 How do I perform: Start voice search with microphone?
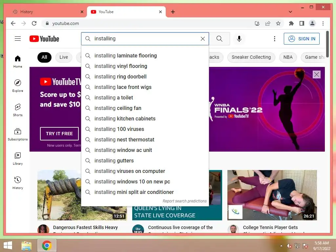tap(239, 39)
